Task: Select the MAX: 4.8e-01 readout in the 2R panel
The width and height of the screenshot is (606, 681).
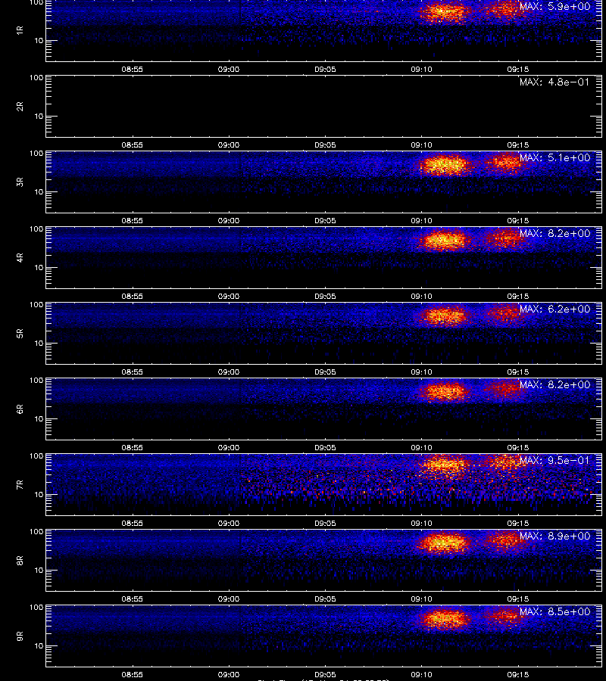Action: (554, 82)
